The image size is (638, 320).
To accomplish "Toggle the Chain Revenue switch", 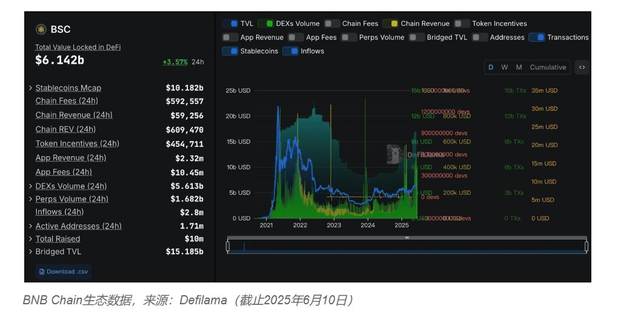I will click(390, 24).
